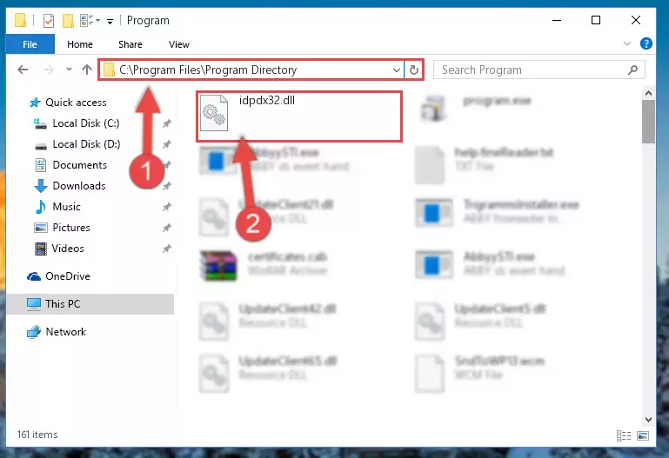This screenshot has width=669, height=458.
Task: Click the pin icon beside Music
Action: pyautogui.click(x=167, y=207)
